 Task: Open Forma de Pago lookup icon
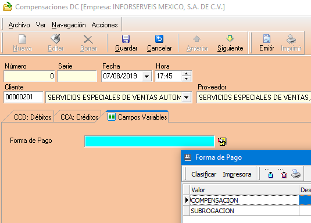click(222, 142)
